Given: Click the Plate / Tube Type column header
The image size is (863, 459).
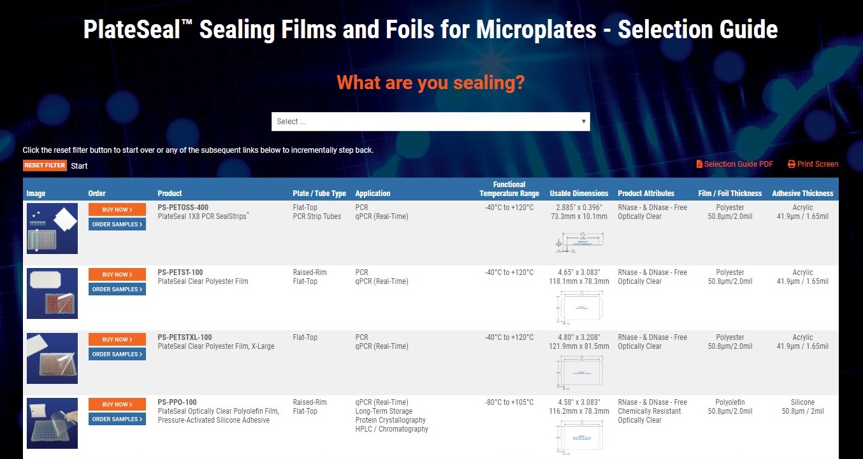Looking at the screenshot, I should (319, 194).
